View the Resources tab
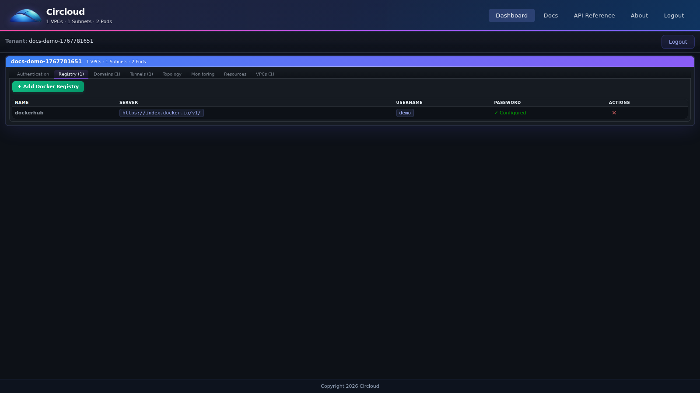The height and width of the screenshot is (393, 700). (235, 74)
